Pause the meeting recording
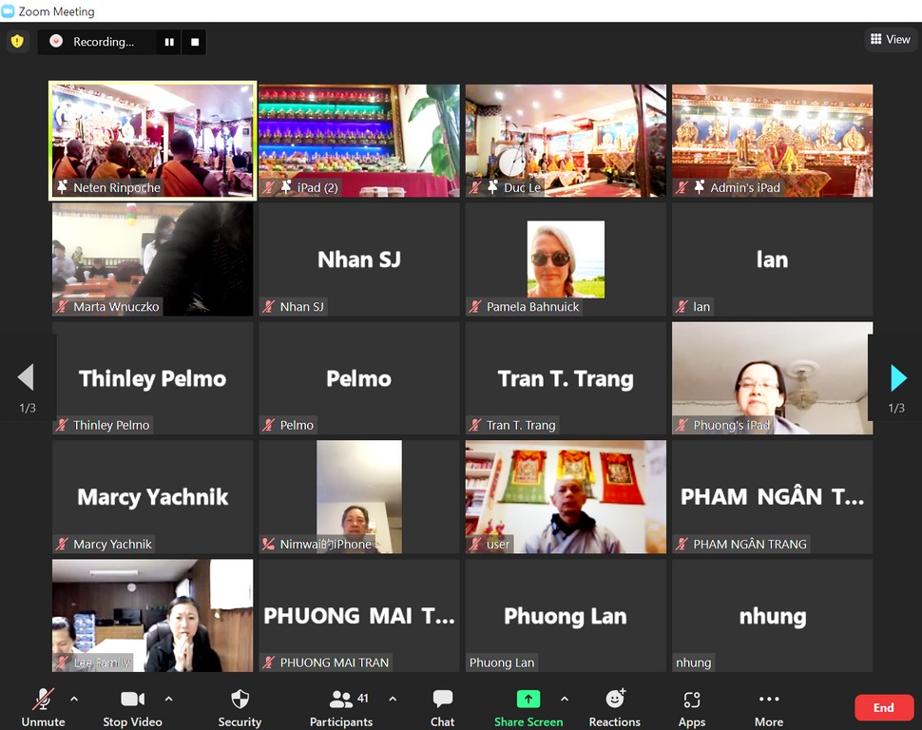The height and width of the screenshot is (730, 922). click(169, 42)
